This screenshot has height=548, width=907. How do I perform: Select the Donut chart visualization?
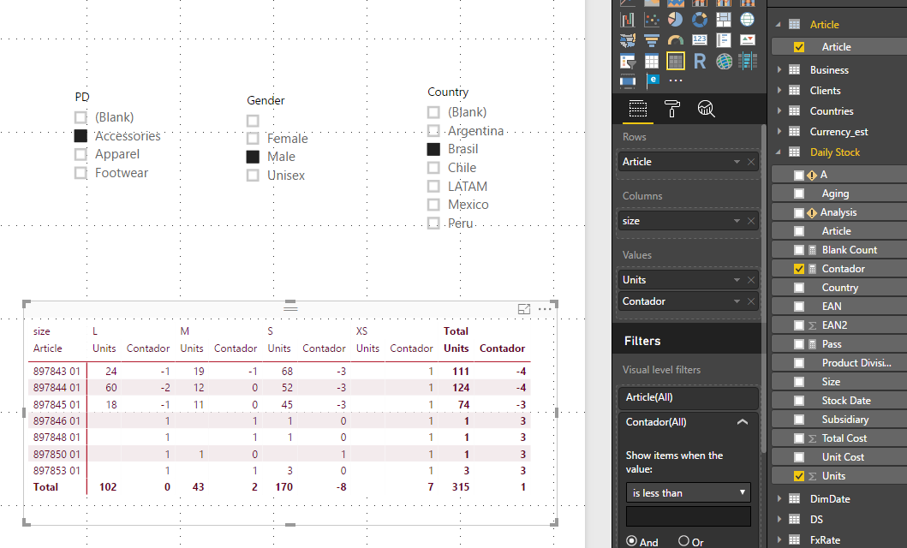700,20
